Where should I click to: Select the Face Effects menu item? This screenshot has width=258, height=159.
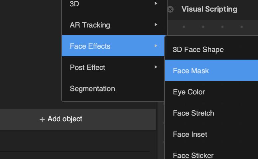pos(90,46)
